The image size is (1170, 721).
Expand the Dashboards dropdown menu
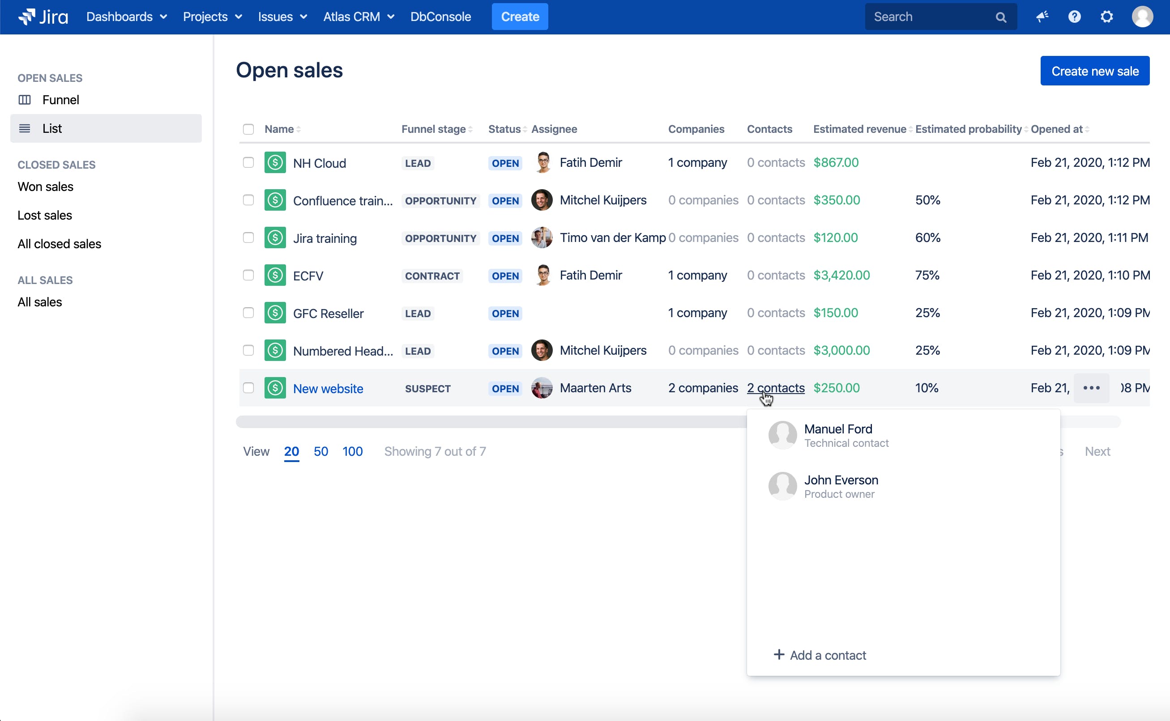tap(127, 17)
